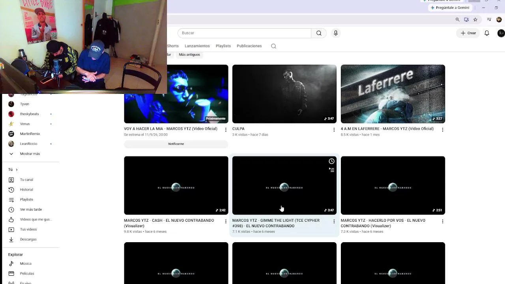
Task: Open the YouTube notifications bell
Action: (487, 33)
